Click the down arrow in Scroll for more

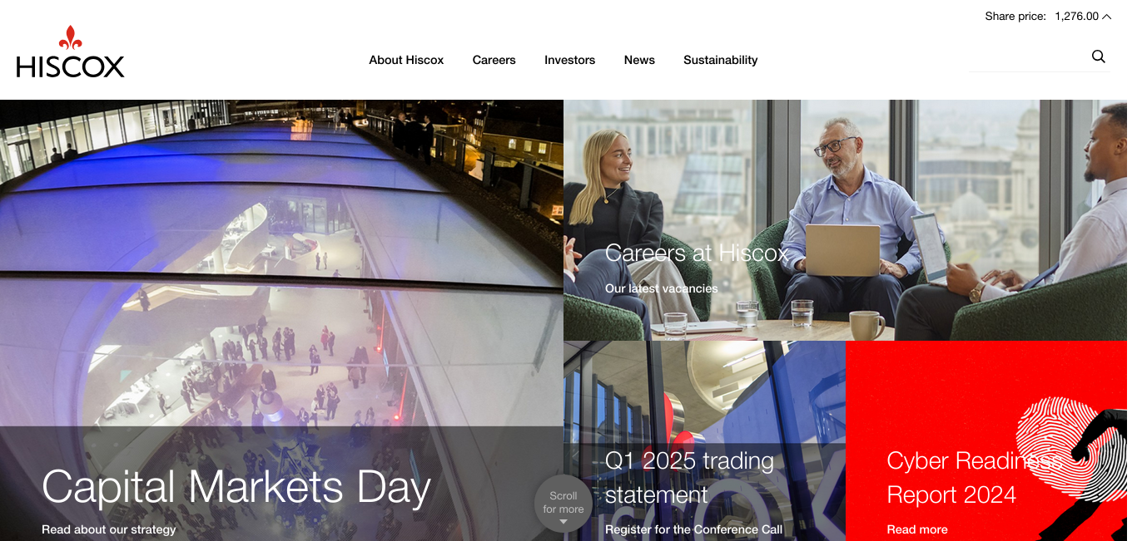pos(564,522)
